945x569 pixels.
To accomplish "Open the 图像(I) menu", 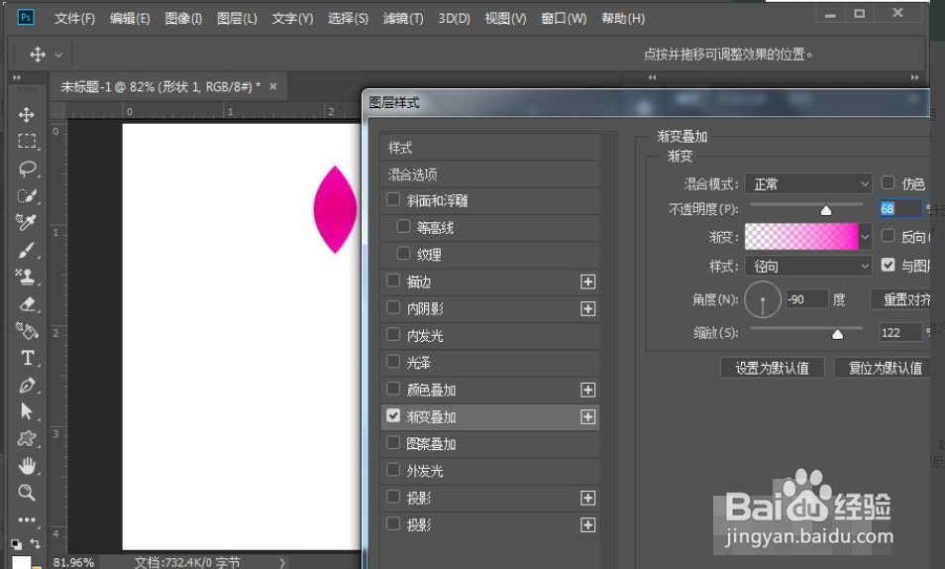I will coord(183,18).
